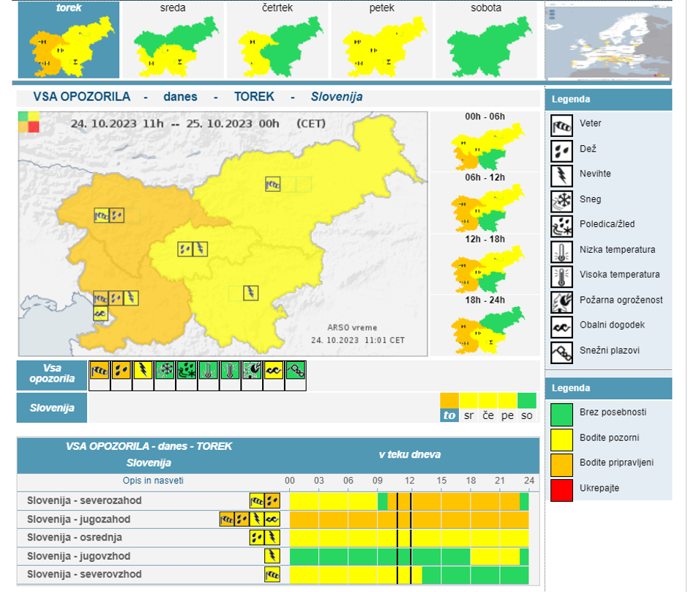Click the orange 'to' day color box
688x592 pixels.
pos(449,401)
